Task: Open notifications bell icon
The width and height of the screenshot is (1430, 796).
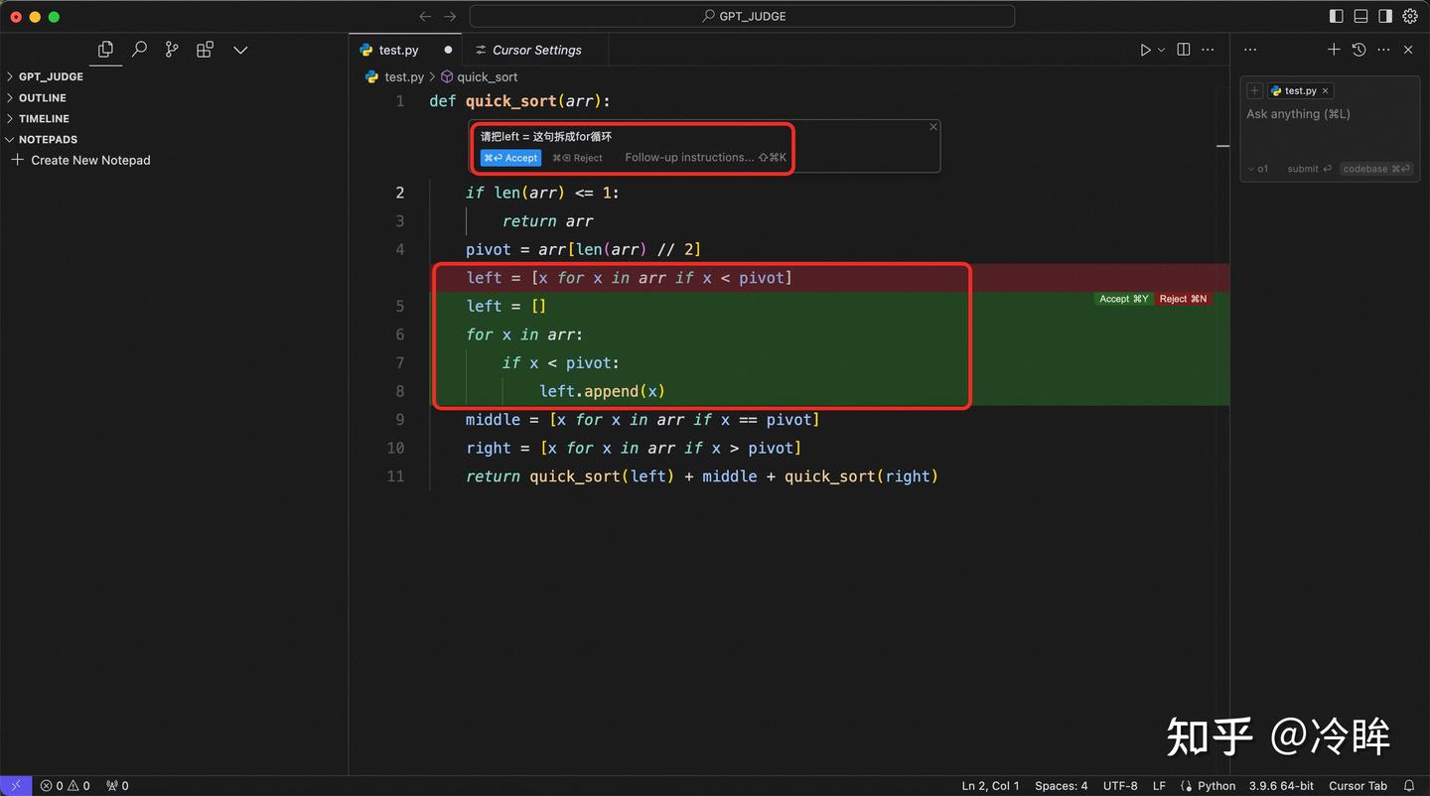Action: click(x=1408, y=785)
